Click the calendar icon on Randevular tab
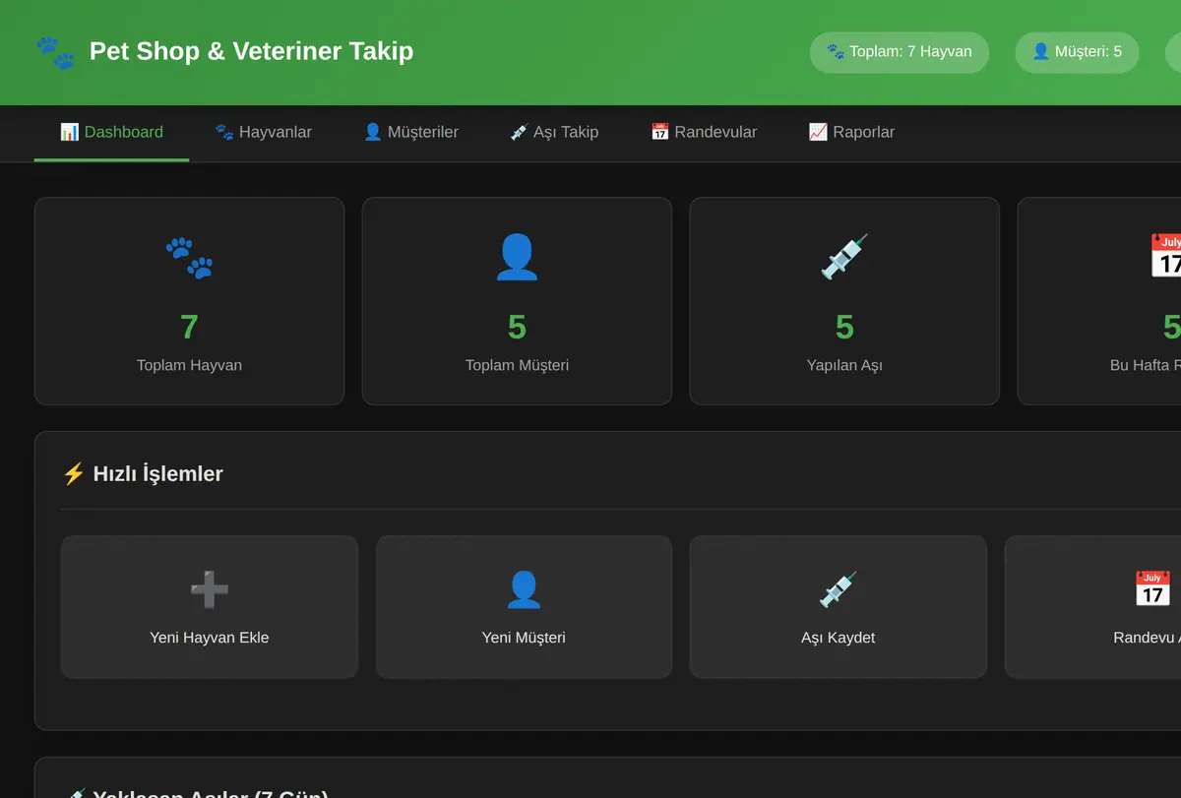1181x798 pixels. pos(659,132)
